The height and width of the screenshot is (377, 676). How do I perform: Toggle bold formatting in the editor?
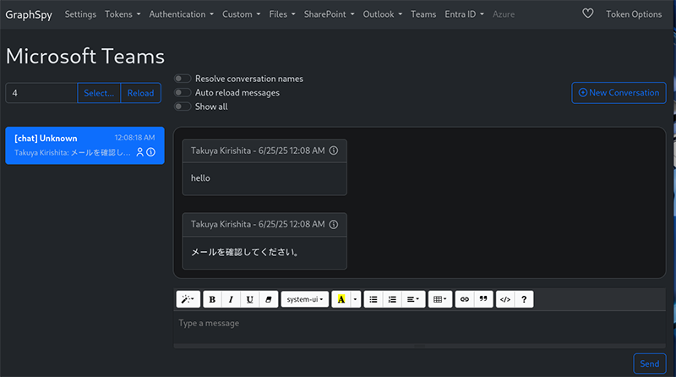[x=212, y=299]
